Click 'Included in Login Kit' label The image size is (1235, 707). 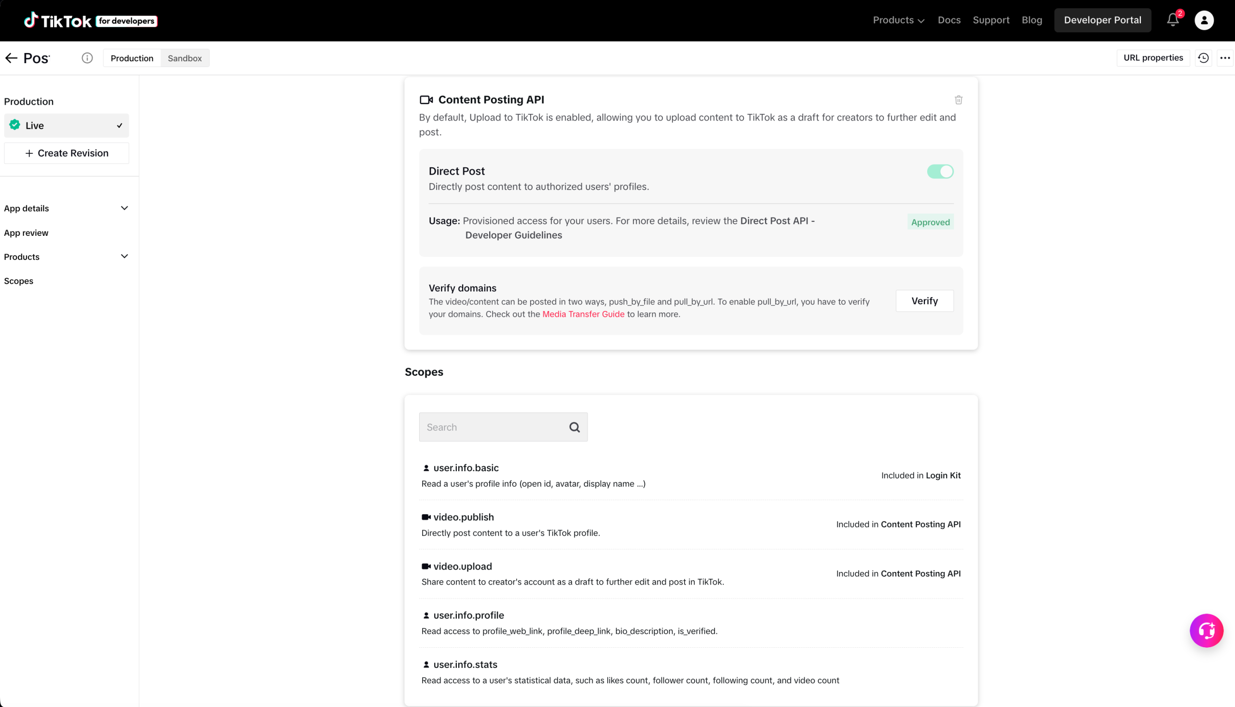[921, 476]
